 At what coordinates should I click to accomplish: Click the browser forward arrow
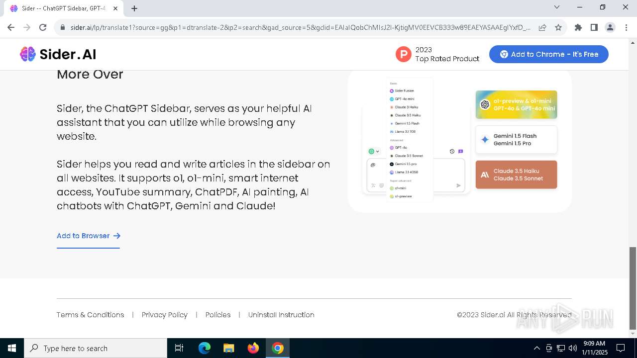[x=27, y=27]
